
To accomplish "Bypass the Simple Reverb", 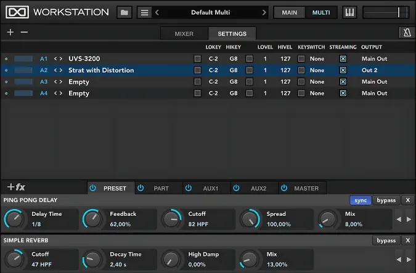I will coord(386,240).
